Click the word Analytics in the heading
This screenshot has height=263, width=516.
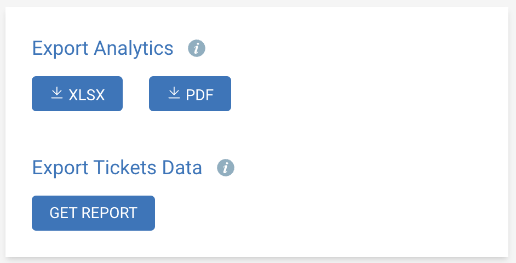tap(134, 48)
